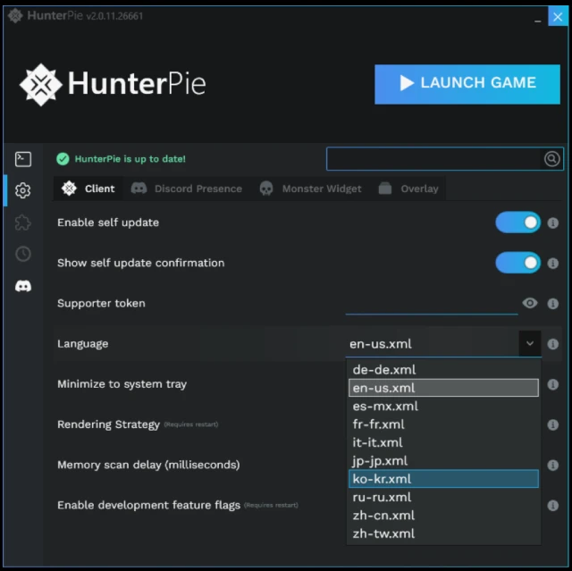572x571 pixels.
Task: Switch to the Client tab
Action: point(88,189)
